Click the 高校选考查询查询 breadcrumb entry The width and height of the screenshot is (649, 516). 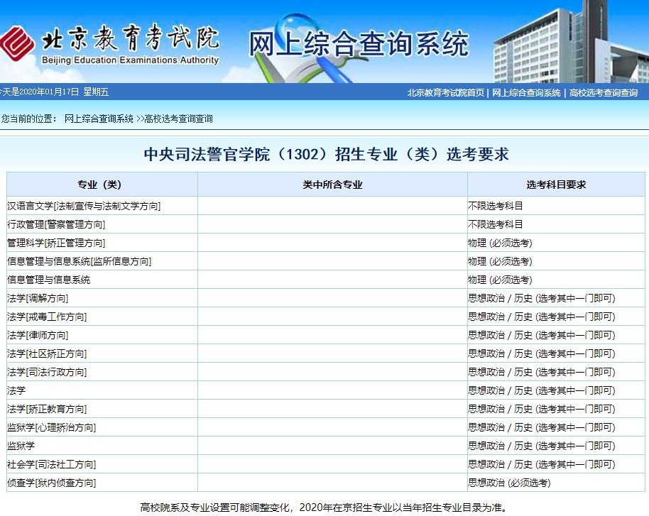tap(178, 119)
